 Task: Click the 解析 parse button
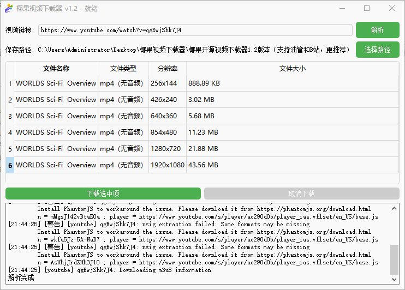click(377, 30)
